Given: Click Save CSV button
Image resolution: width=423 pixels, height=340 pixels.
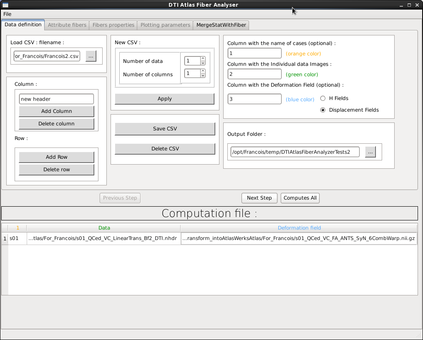Looking at the screenshot, I should point(165,129).
